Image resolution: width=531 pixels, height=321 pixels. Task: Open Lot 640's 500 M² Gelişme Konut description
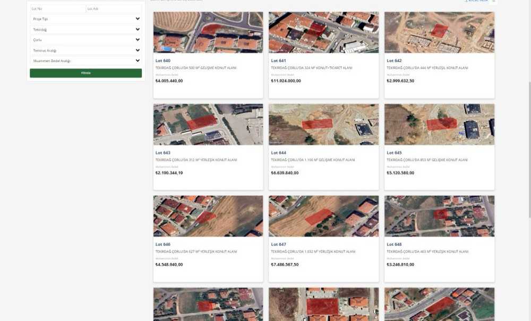(196, 68)
